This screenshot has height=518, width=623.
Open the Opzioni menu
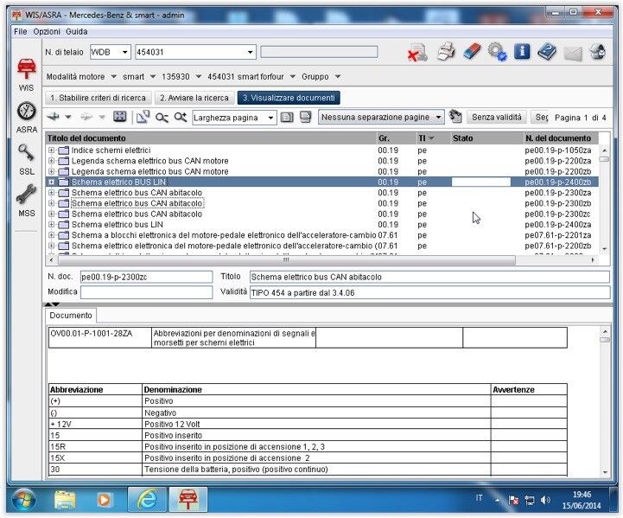(x=47, y=31)
